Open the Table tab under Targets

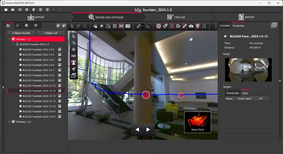[x=245, y=93]
